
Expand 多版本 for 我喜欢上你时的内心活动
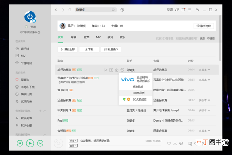tap(204, 80)
